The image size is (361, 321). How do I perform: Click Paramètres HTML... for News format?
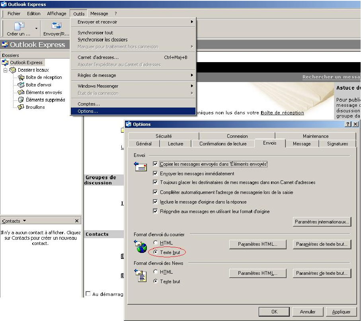[x=258, y=273]
